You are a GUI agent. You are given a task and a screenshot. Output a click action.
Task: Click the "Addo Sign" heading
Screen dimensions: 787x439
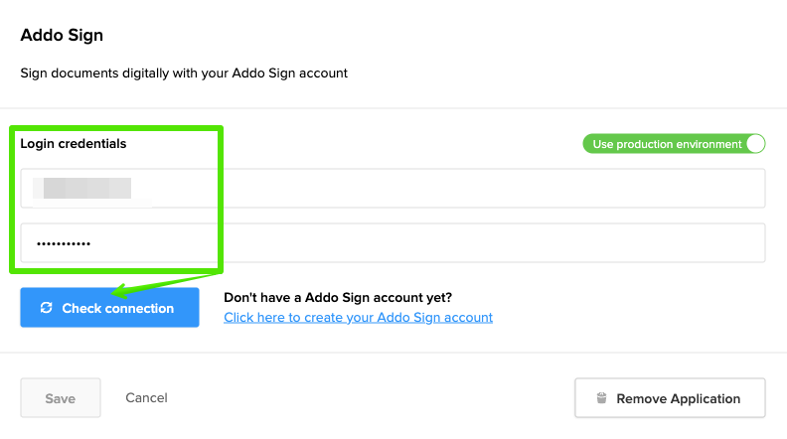pos(62,36)
